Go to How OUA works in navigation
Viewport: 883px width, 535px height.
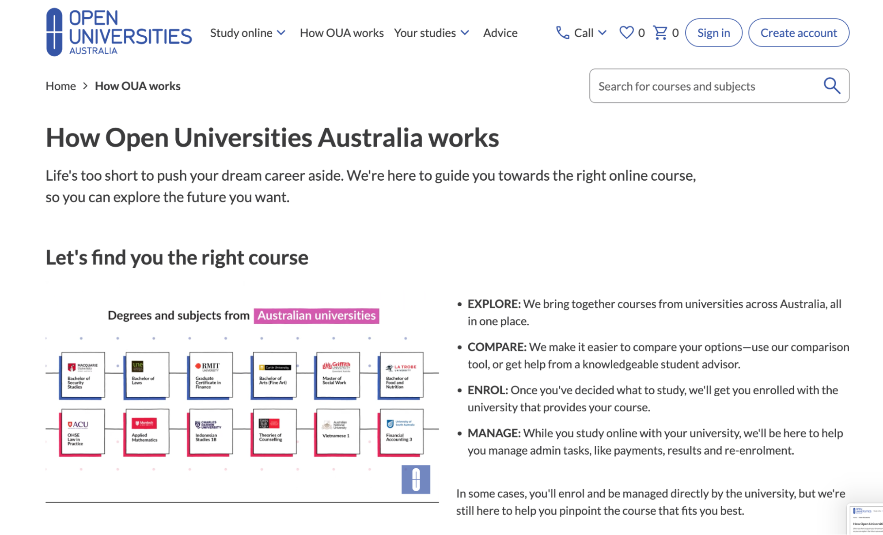[x=342, y=33]
